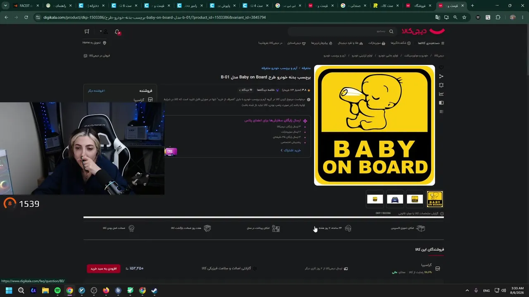The width and height of the screenshot is (529, 297).
Task: Click the delivery location 'Home' selector
Action: (94, 43)
